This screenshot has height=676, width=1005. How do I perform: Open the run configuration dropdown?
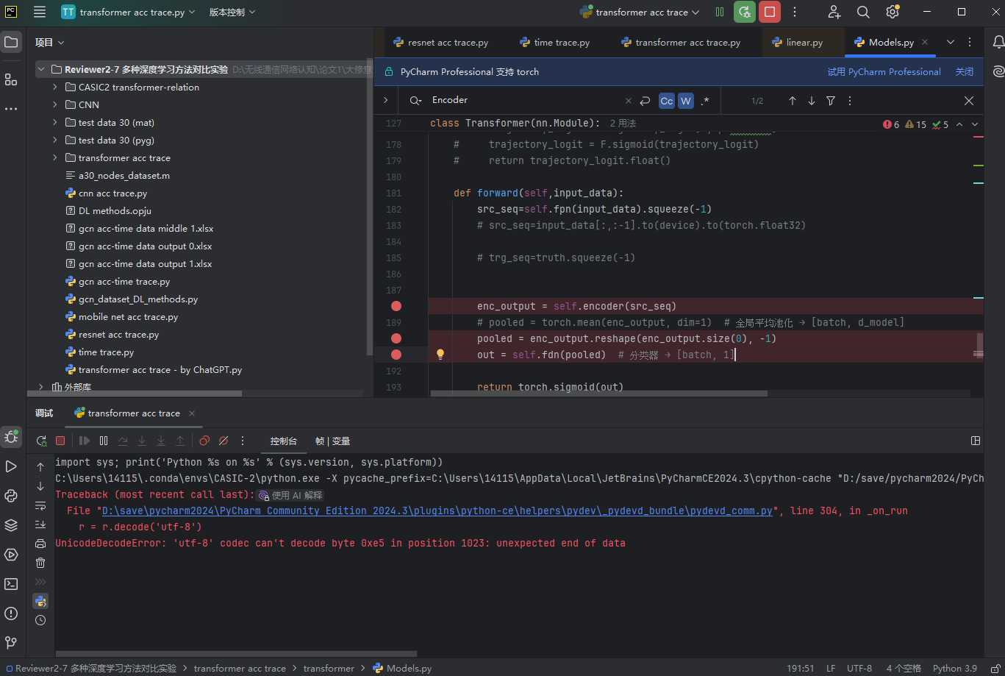tap(639, 12)
